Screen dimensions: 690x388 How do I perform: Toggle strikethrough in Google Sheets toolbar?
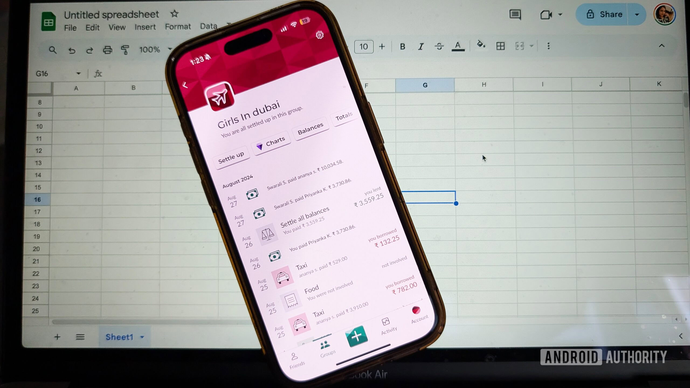pyautogui.click(x=439, y=46)
